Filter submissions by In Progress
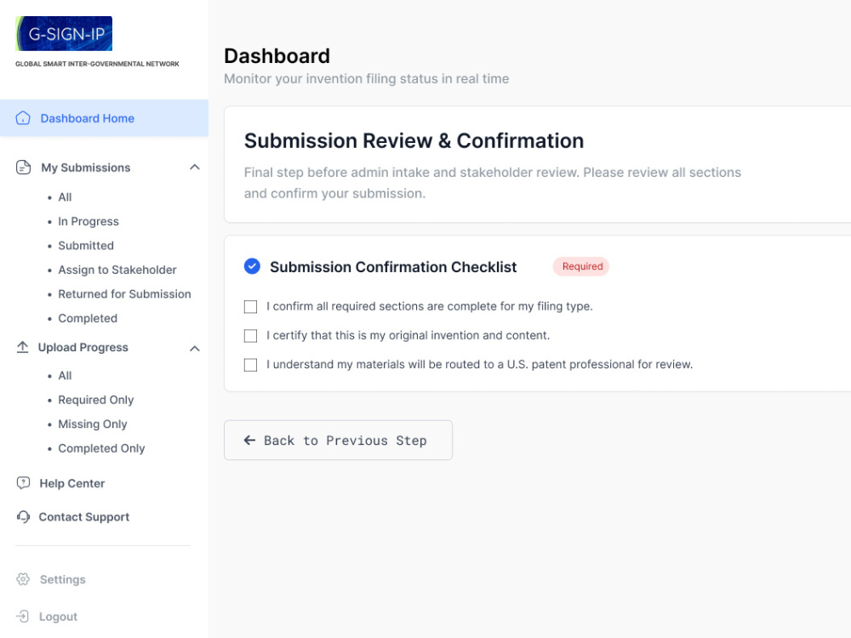This screenshot has width=851, height=638. tap(89, 221)
